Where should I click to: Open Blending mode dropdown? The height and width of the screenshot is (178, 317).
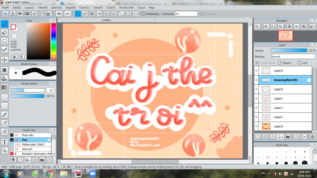tap(293, 57)
